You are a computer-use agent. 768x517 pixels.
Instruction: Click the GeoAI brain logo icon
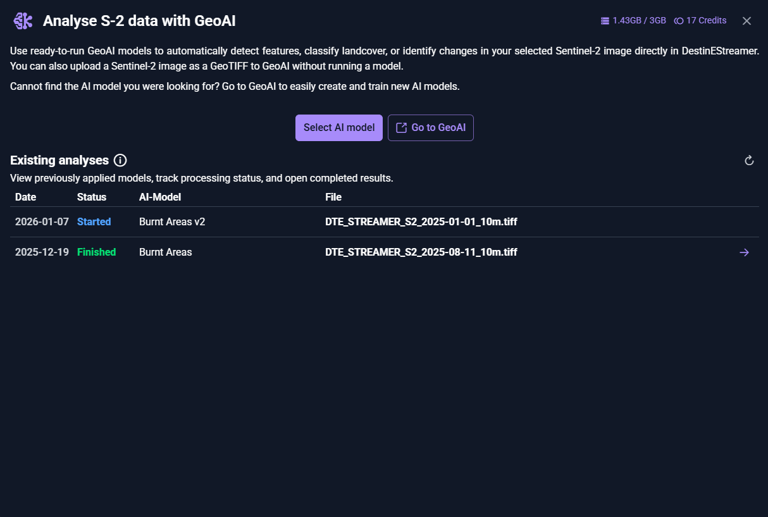point(23,20)
